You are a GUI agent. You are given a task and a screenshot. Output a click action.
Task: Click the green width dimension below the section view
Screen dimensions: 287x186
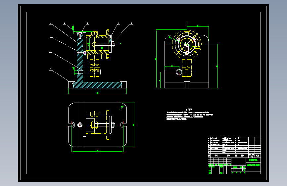coord(97,93)
